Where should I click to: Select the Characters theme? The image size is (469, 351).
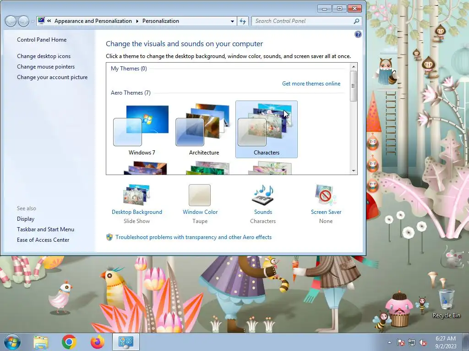click(x=267, y=129)
